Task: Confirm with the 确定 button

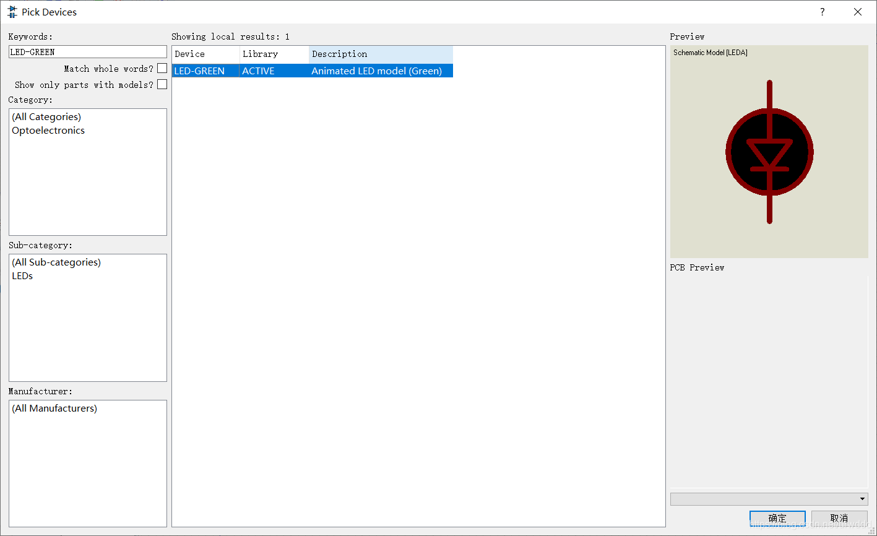Action: (777, 518)
